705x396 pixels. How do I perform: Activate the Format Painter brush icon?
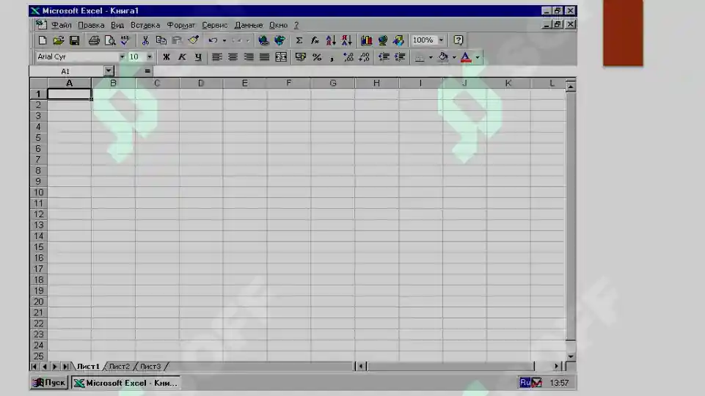(194, 40)
